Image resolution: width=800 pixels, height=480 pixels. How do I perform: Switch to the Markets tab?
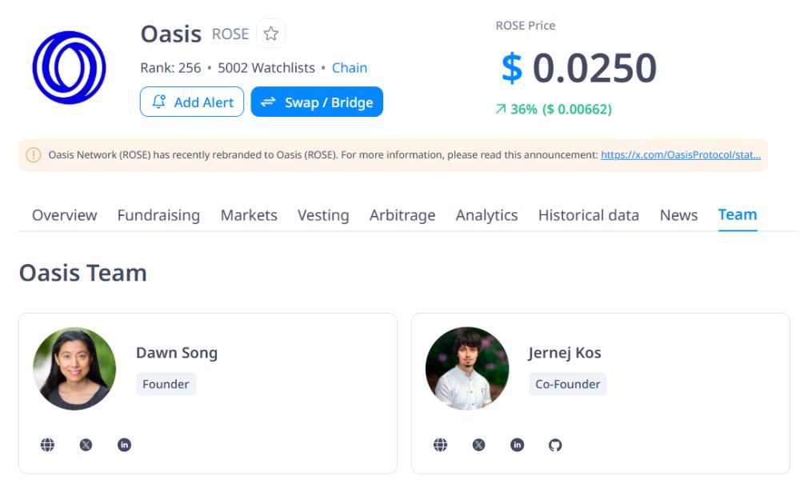click(249, 215)
